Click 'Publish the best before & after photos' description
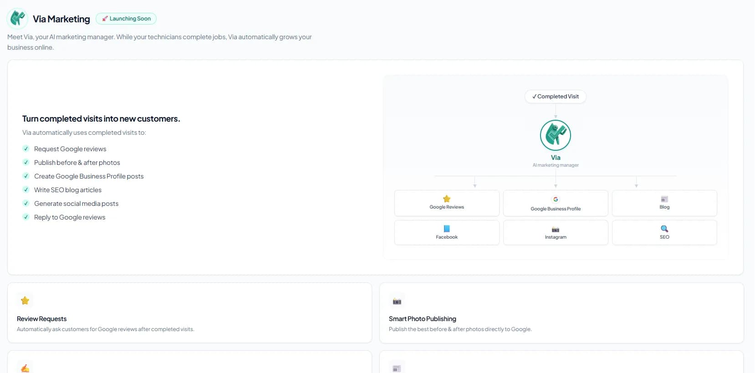 pyautogui.click(x=460, y=329)
